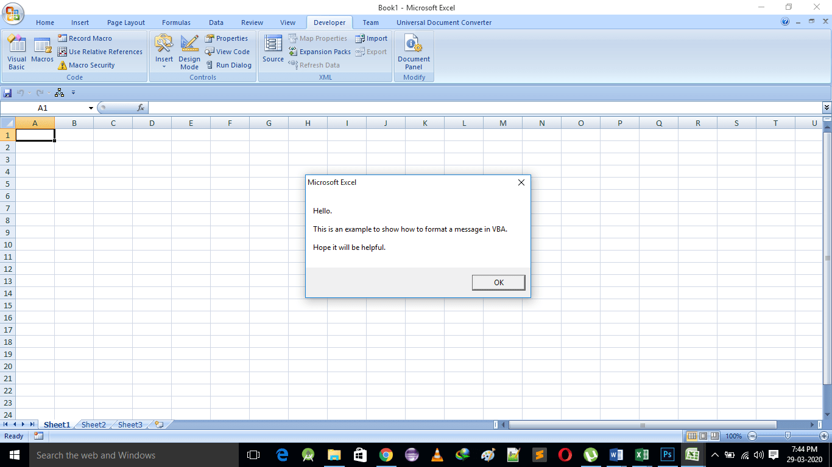Open the View tab
The width and height of the screenshot is (832, 467).
click(288, 22)
